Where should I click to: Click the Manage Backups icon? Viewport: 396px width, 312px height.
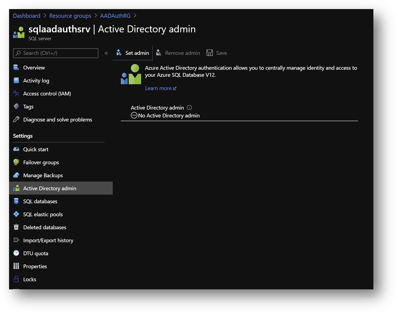pyautogui.click(x=16, y=175)
